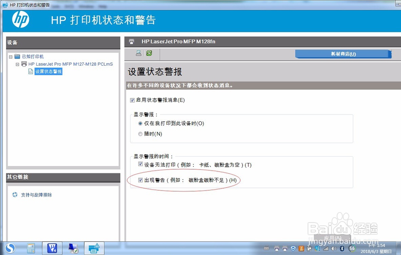Open the Sogou browser from the taskbar
The image size is (401, 255).
click(10, 248)
